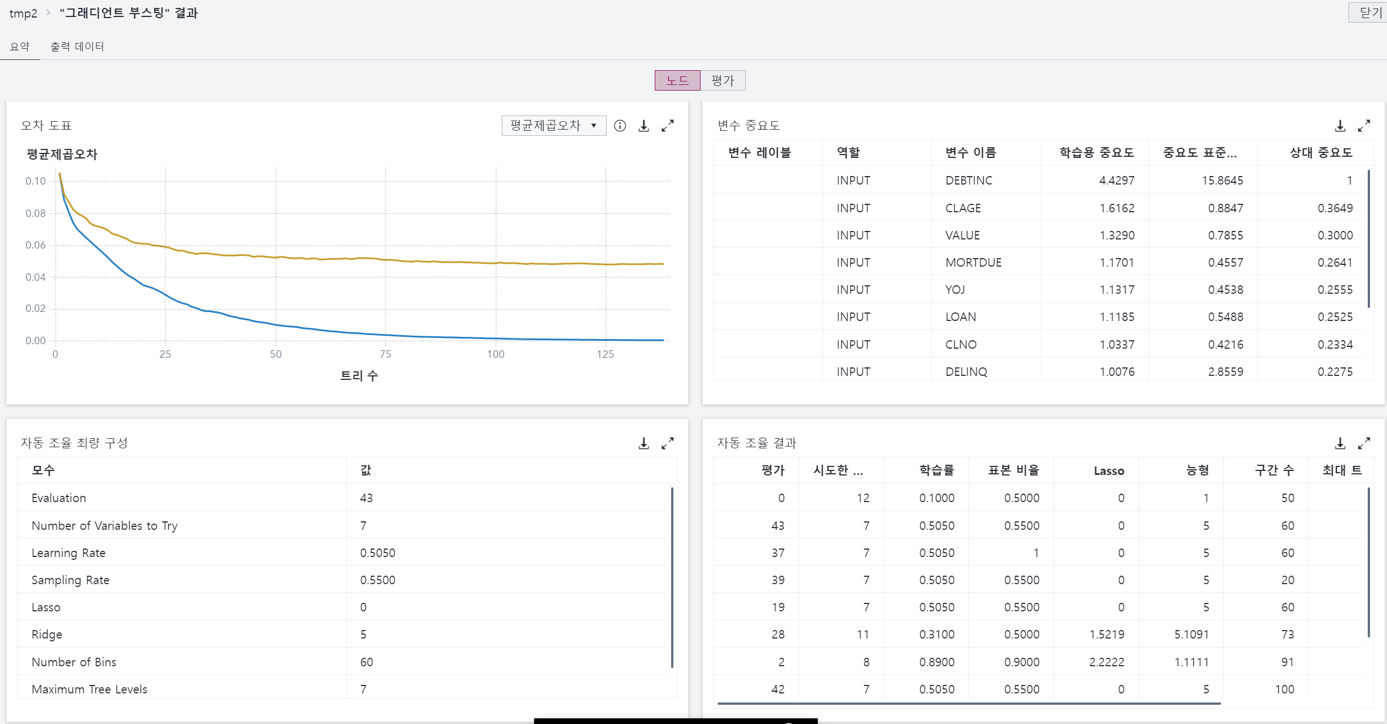Go to tmp2 breadcrumb link
The height and width of the screenshot is (724, 1387).
[23, 13]
